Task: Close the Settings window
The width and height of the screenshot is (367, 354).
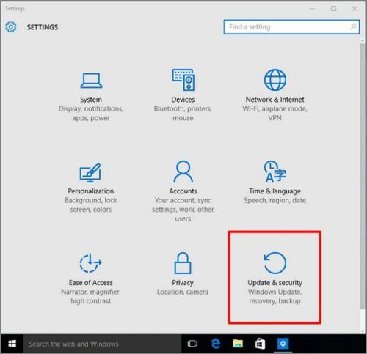Action: tap(355, 9)
